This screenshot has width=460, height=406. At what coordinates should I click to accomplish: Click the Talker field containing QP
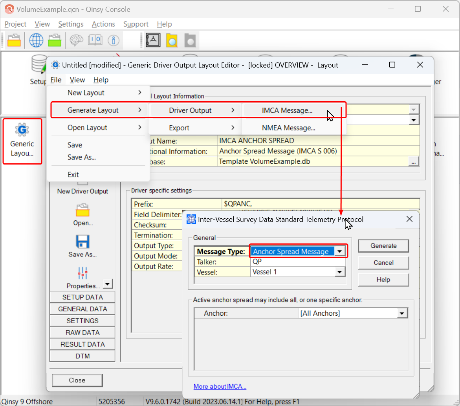point(297,262)
